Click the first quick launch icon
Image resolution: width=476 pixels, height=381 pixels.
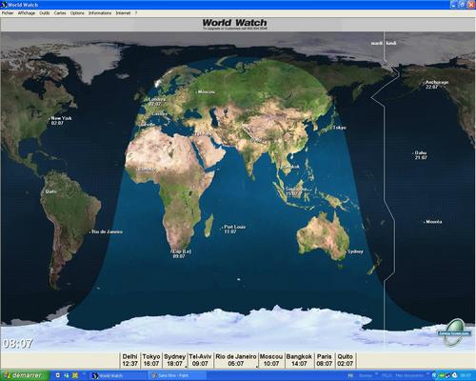(58, 375)
